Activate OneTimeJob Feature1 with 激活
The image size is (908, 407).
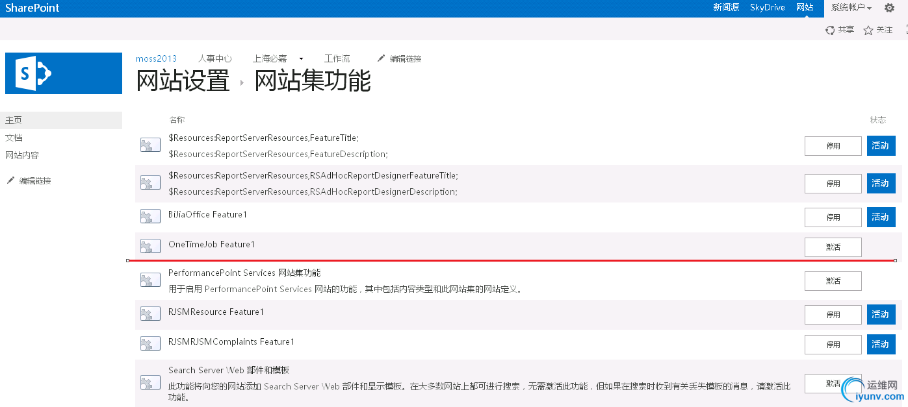(x=833, y=247)
